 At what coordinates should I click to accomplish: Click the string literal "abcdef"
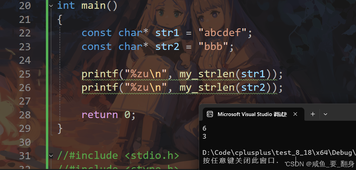(x=222, y=33)
